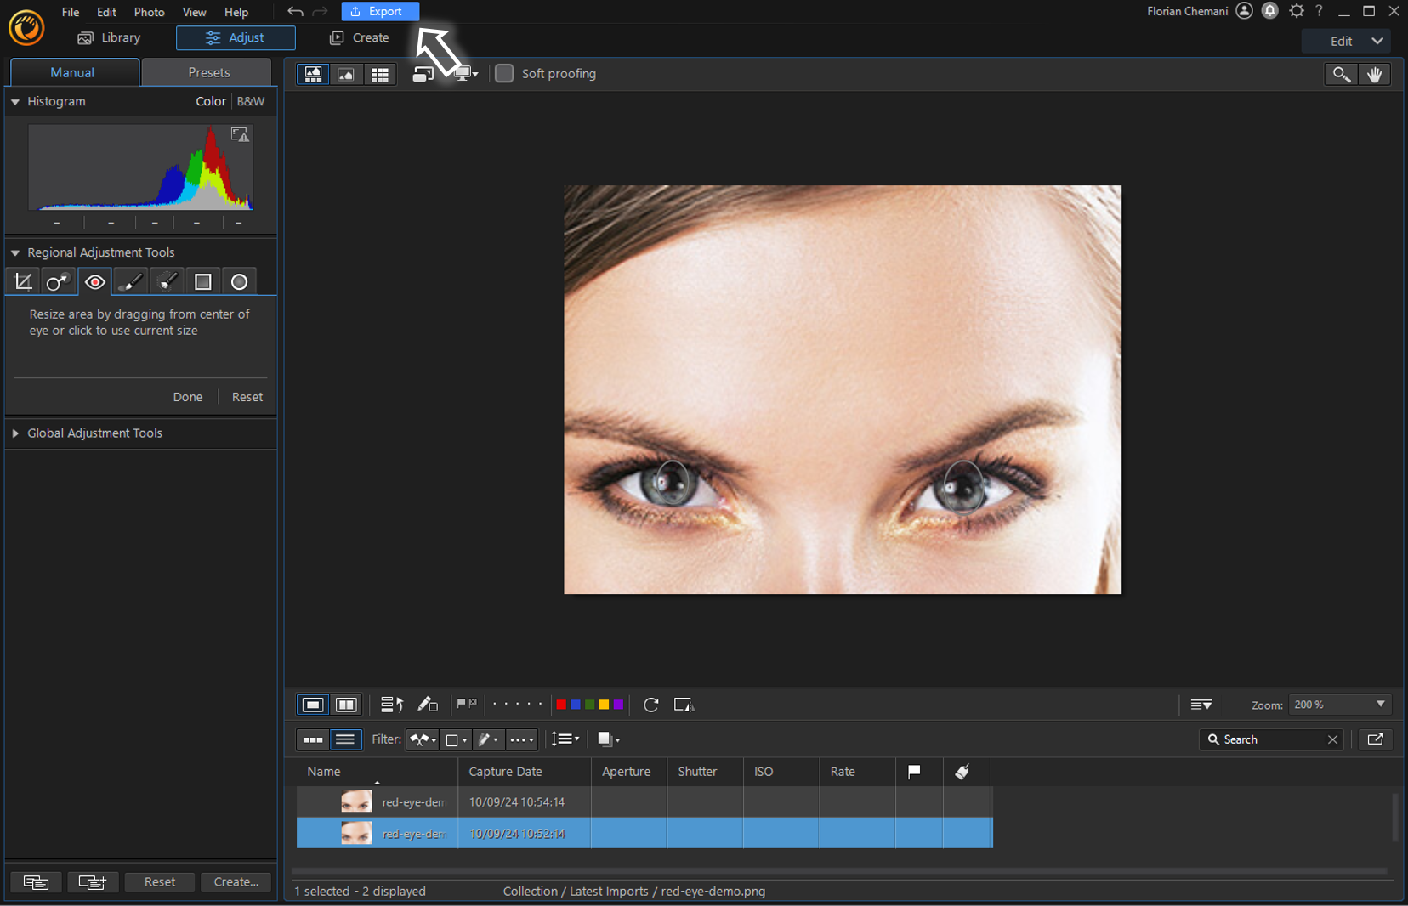Toggle the histogram to B&W mode
Viewport: 1408px width, 906px height.
[249, 101]
